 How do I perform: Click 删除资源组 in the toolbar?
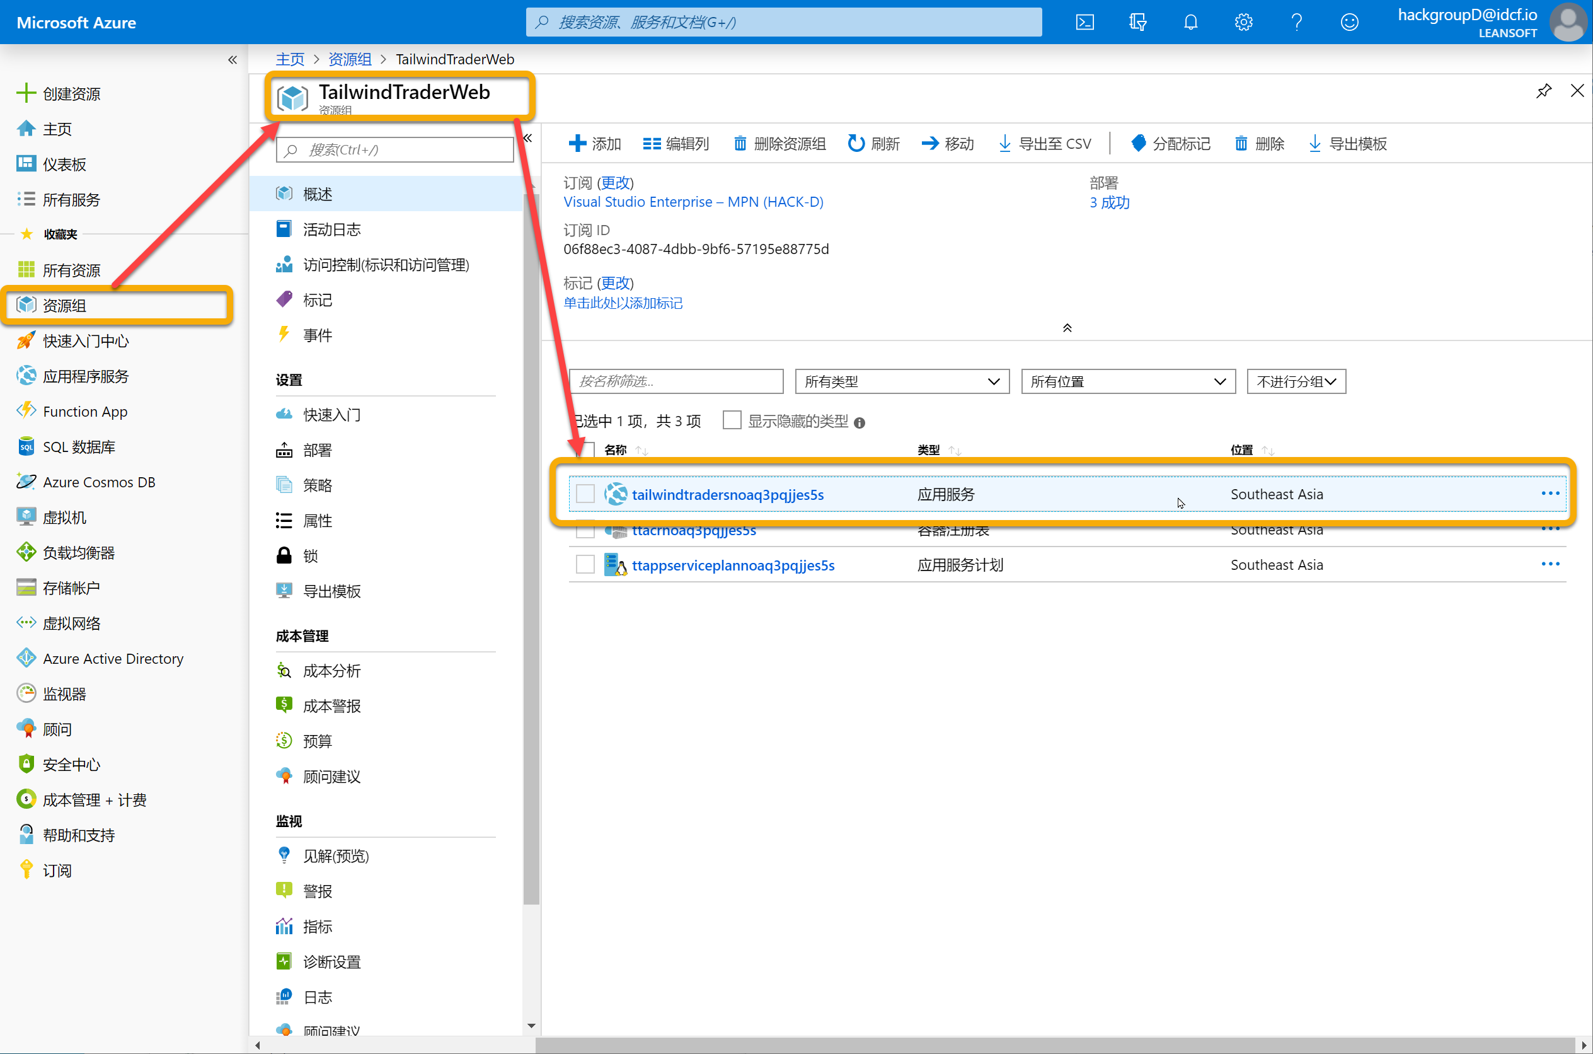(x=779, y=143)
